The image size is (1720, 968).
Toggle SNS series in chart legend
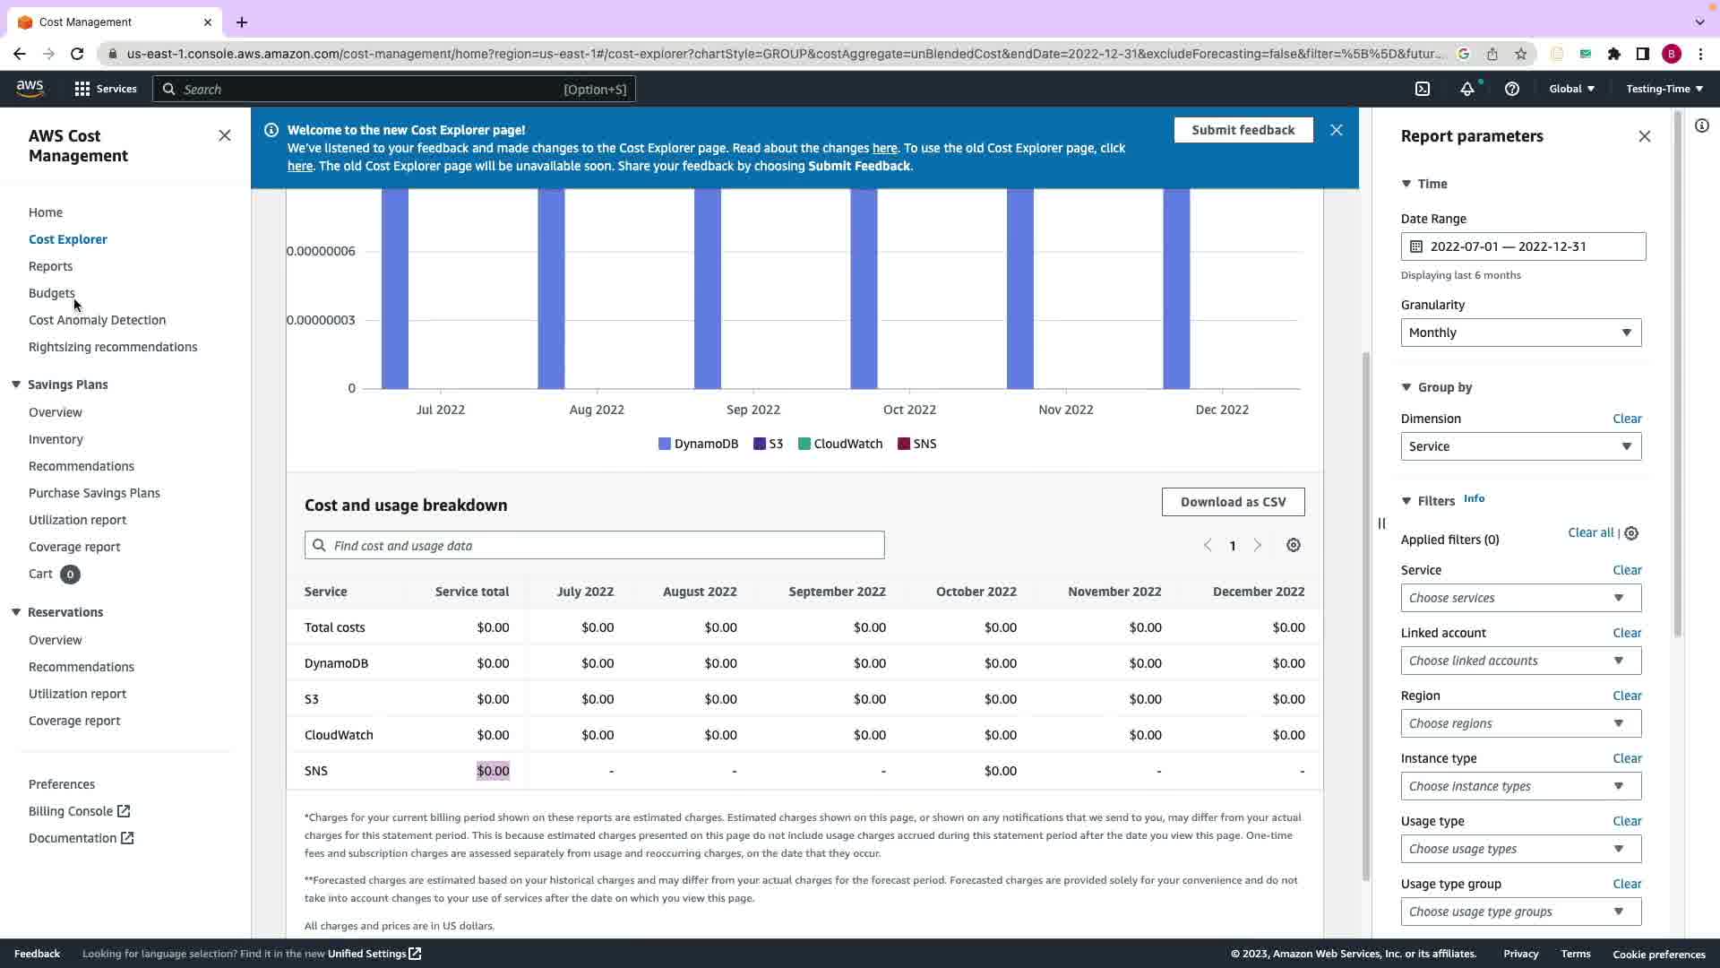coord(916,444)
